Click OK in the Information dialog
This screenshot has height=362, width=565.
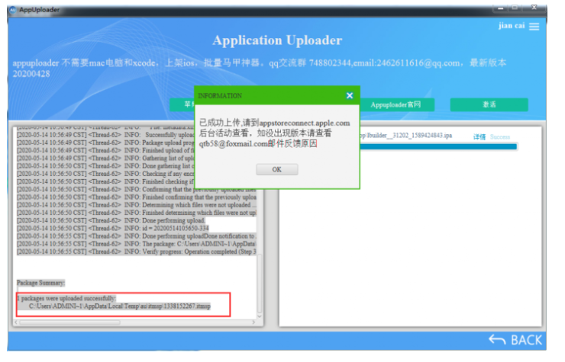[276, 169]
